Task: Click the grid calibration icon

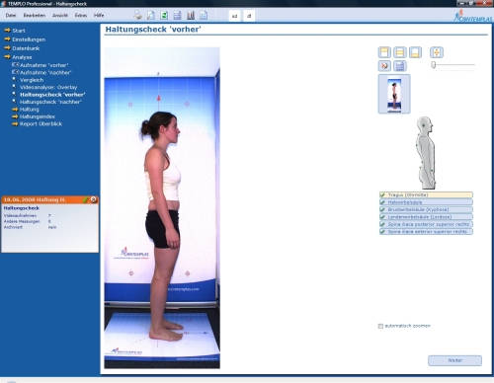Action: (x=400, y=66)
